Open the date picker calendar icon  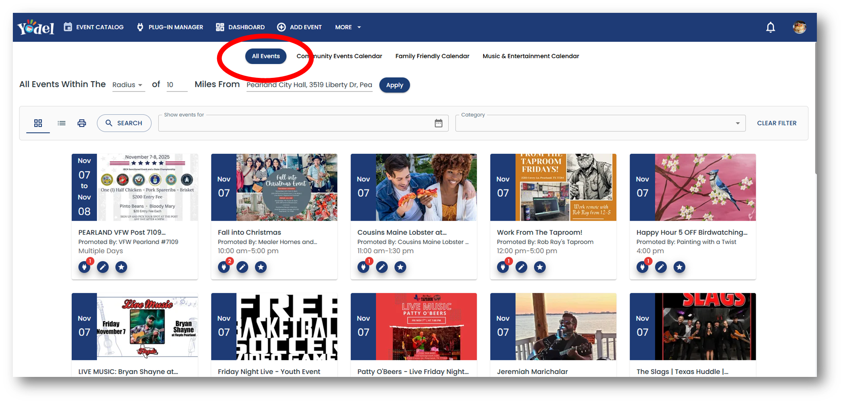tap(438, 123)
